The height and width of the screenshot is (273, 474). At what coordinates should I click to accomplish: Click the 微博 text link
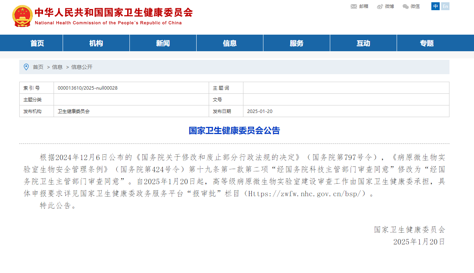[389, 6]
